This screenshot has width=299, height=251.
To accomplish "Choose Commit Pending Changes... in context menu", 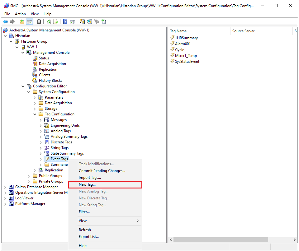I will 105,171.
